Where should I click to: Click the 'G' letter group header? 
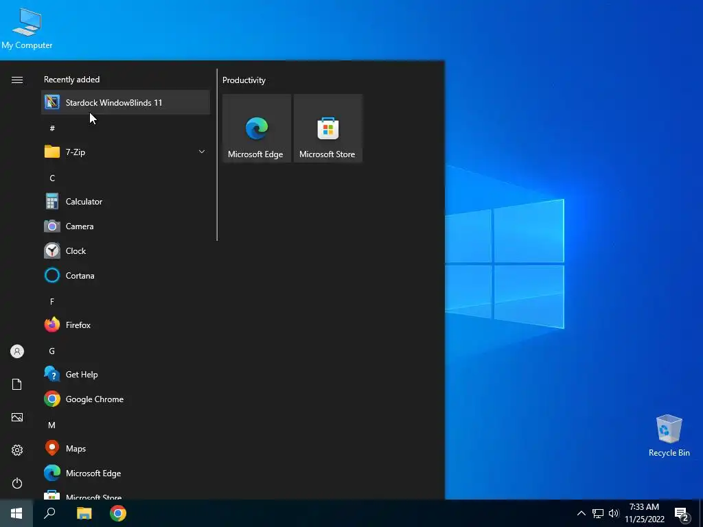click(52, 351)
